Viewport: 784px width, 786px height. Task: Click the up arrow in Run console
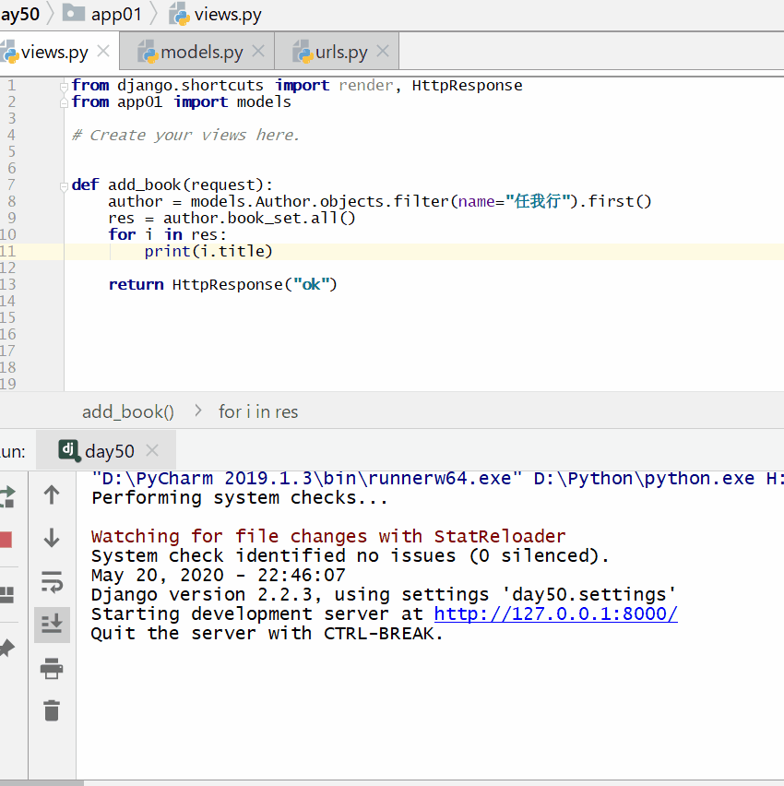click(x=52, y=495)
